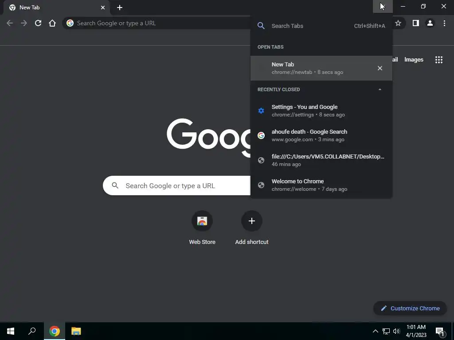This screenshot has width=454, height=340.
Task: Select the New Tab browser tab
Action: pyautogui.click(x=57, y=8)
